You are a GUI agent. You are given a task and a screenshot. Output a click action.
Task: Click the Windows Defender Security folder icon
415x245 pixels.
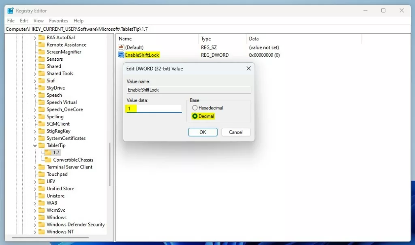pos(42,224)
